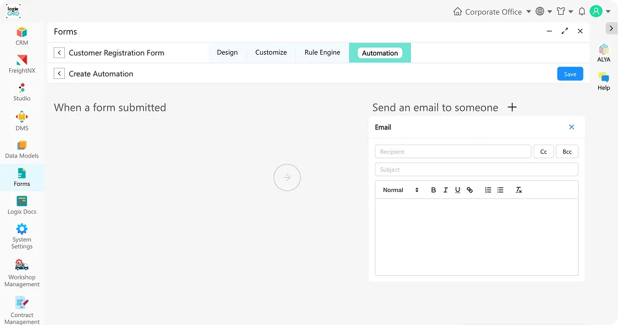Apply underline formatting in email editor

point(458,190)
